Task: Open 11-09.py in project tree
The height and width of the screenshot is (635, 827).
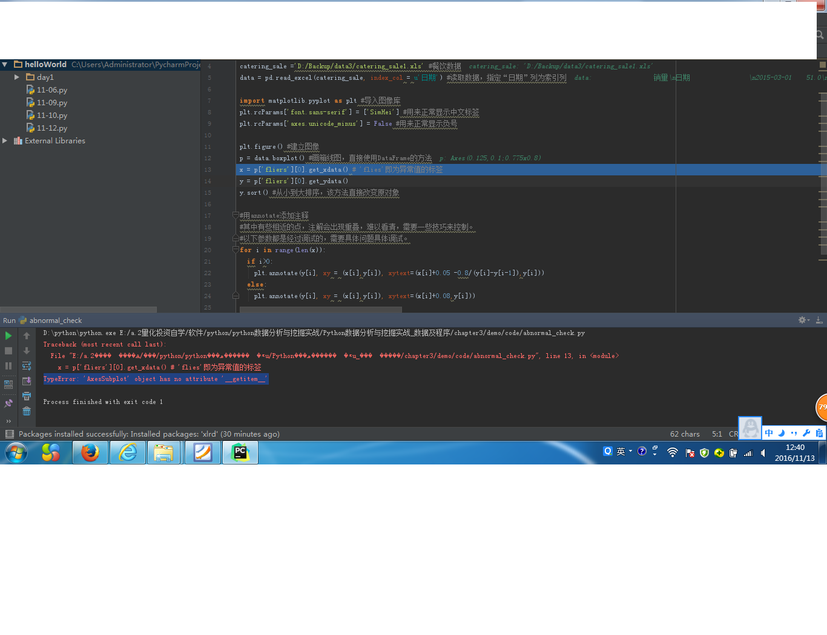Action: pyautogui.click(x=51, y=103)
